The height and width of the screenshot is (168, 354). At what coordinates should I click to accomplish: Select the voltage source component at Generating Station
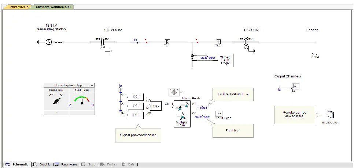(49, 42)
